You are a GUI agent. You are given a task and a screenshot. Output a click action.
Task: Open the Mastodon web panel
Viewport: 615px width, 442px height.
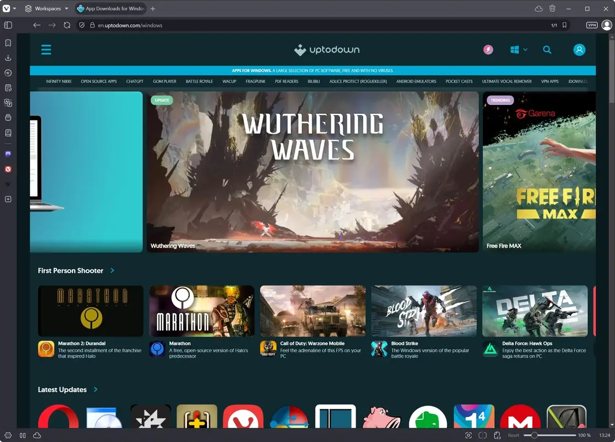pos(8,153)
